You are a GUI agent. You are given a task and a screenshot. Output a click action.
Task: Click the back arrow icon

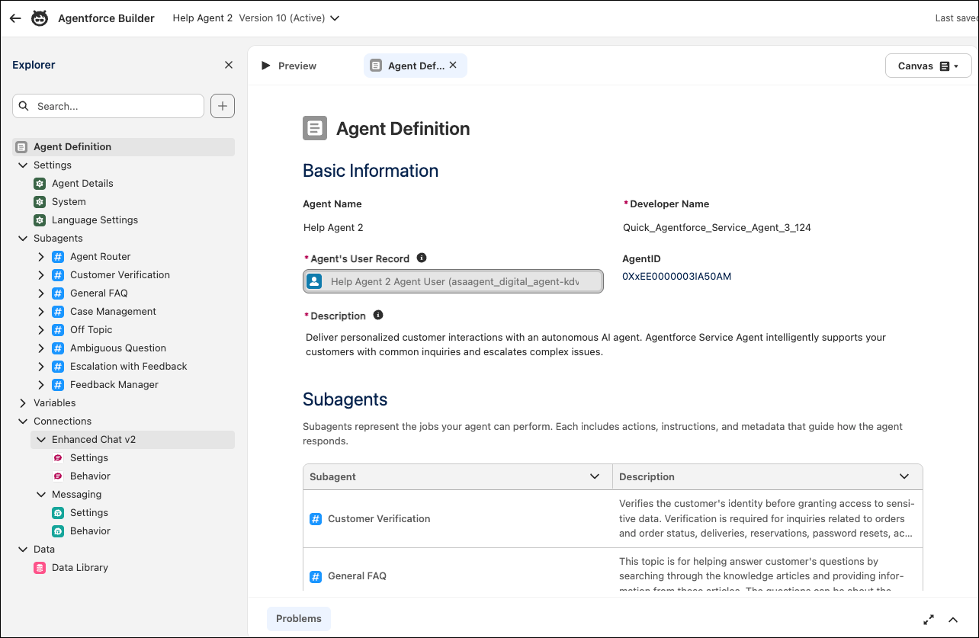point(15,18)
